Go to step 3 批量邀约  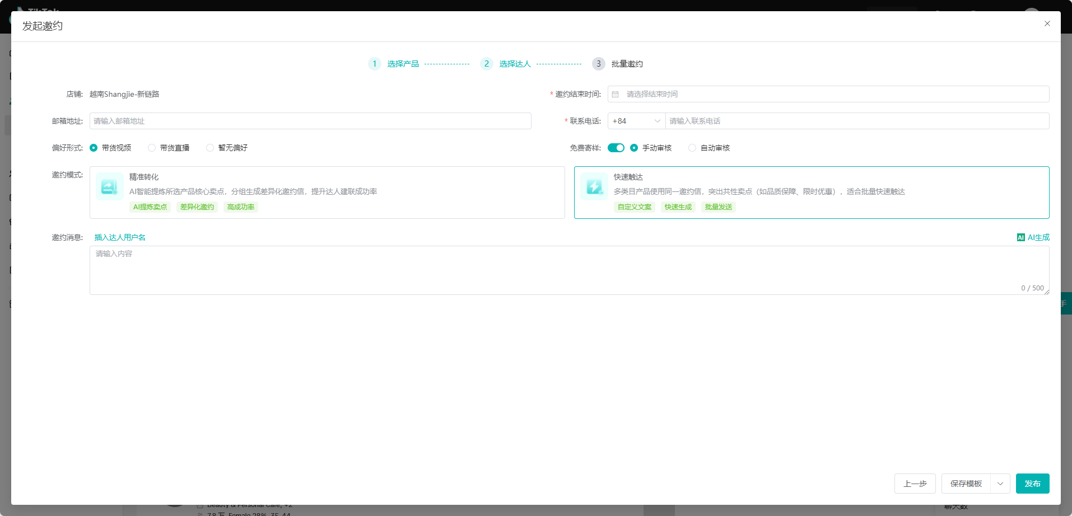click(x=617, y=64)
